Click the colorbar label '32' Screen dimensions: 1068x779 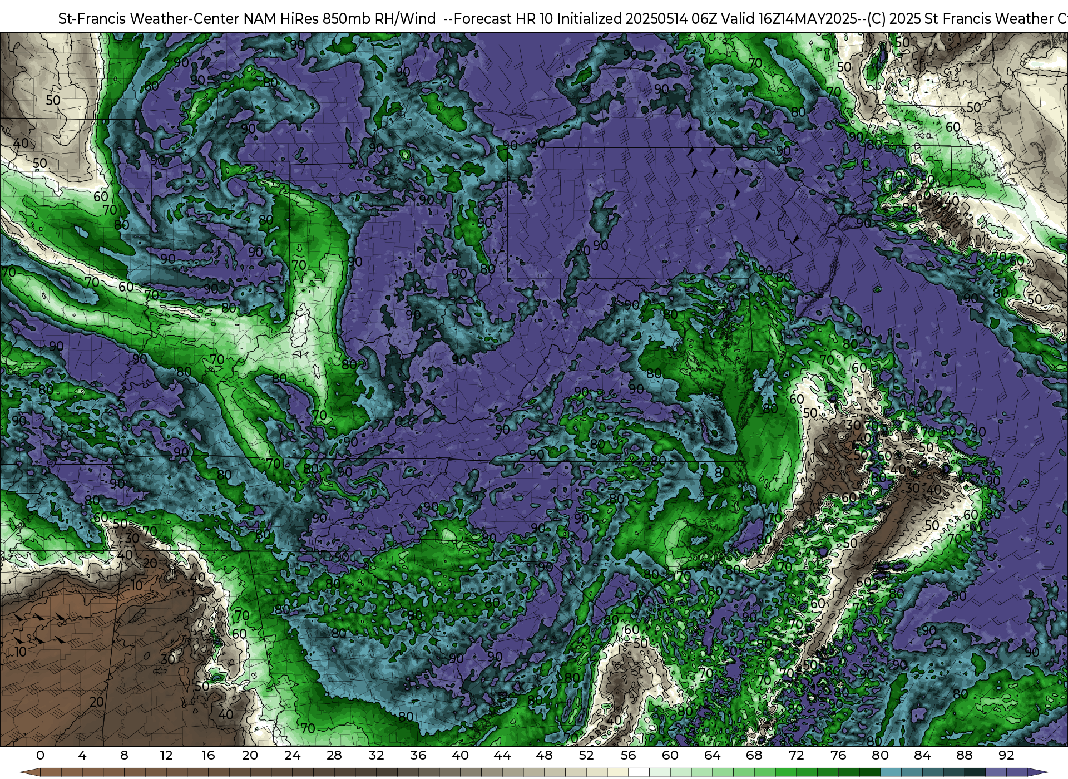(x=376, y=755)
